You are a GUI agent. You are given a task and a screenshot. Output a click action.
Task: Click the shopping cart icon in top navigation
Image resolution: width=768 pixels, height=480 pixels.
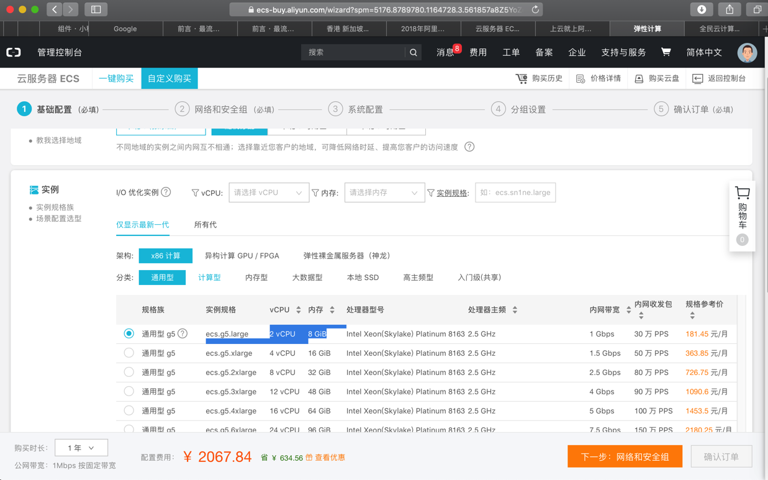666,52
